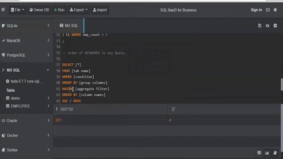Click the notes/book icon at bottom right
The width and height of the screenshot is (283, 159).
[275, 153]
